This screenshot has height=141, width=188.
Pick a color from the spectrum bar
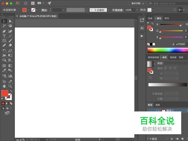click(167, 50)
